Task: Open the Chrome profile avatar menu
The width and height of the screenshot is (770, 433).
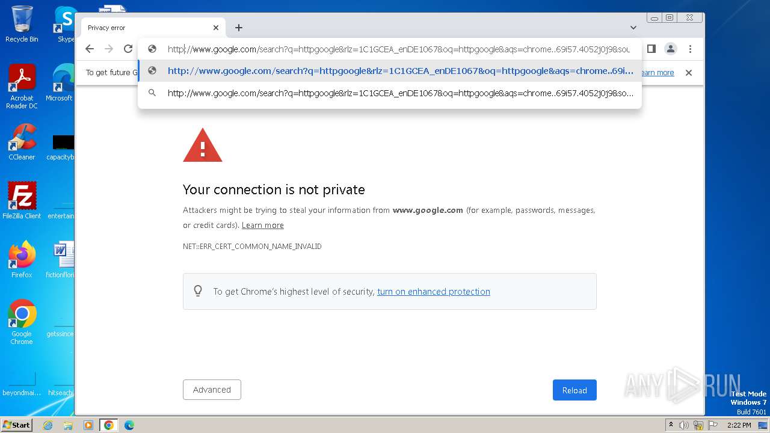Action: 671,49
